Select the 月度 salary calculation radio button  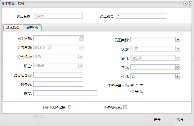click(x=132, y=86)
